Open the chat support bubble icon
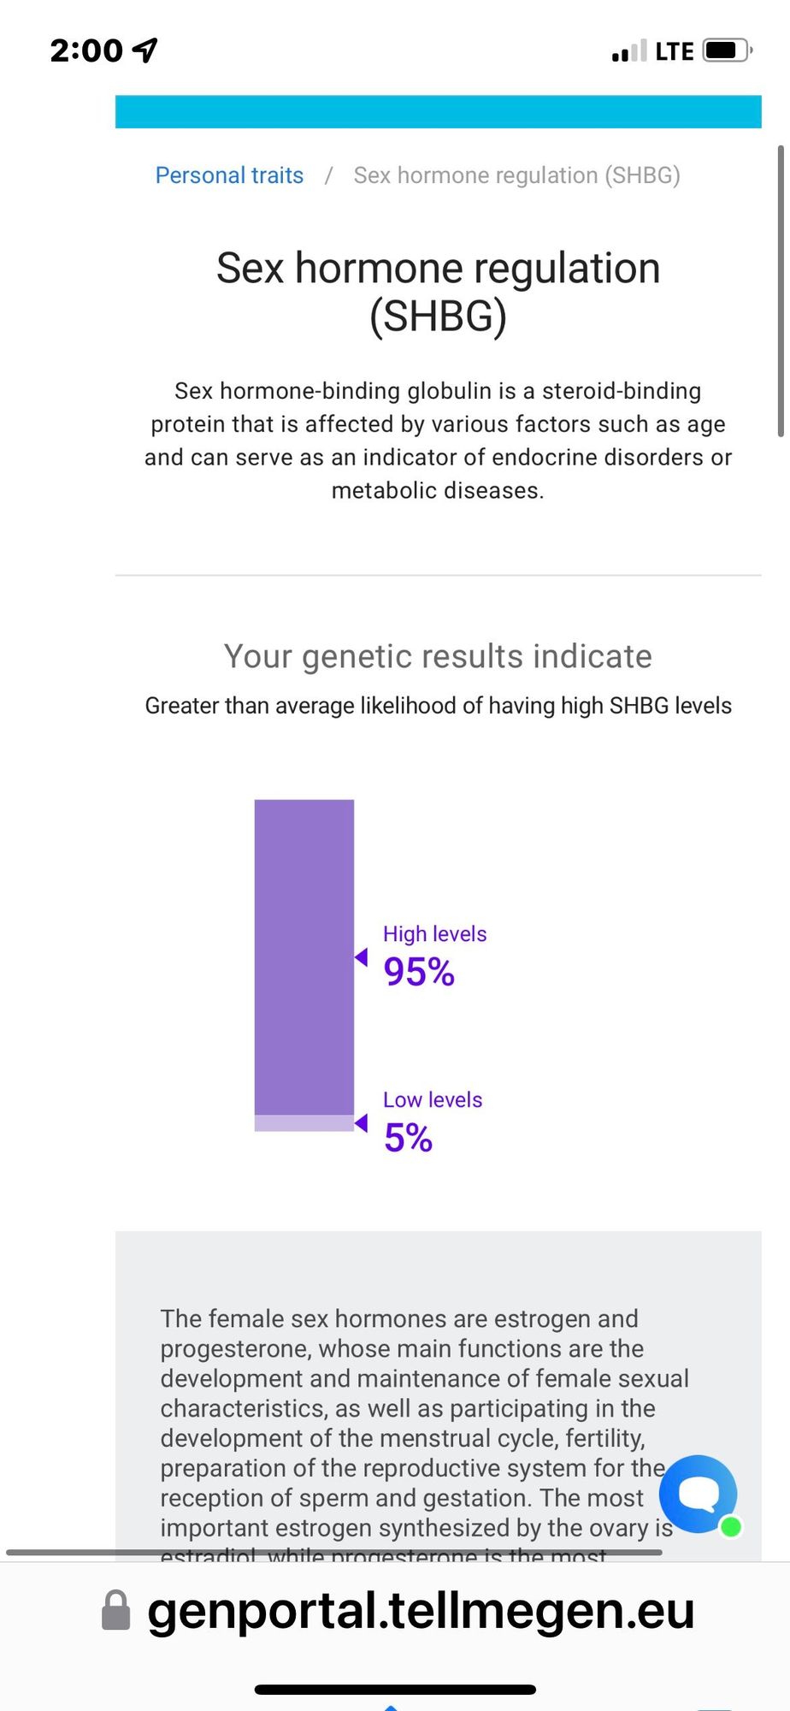The height and width of the screenshot is (1711, 790). click(x=698, y=1494)
